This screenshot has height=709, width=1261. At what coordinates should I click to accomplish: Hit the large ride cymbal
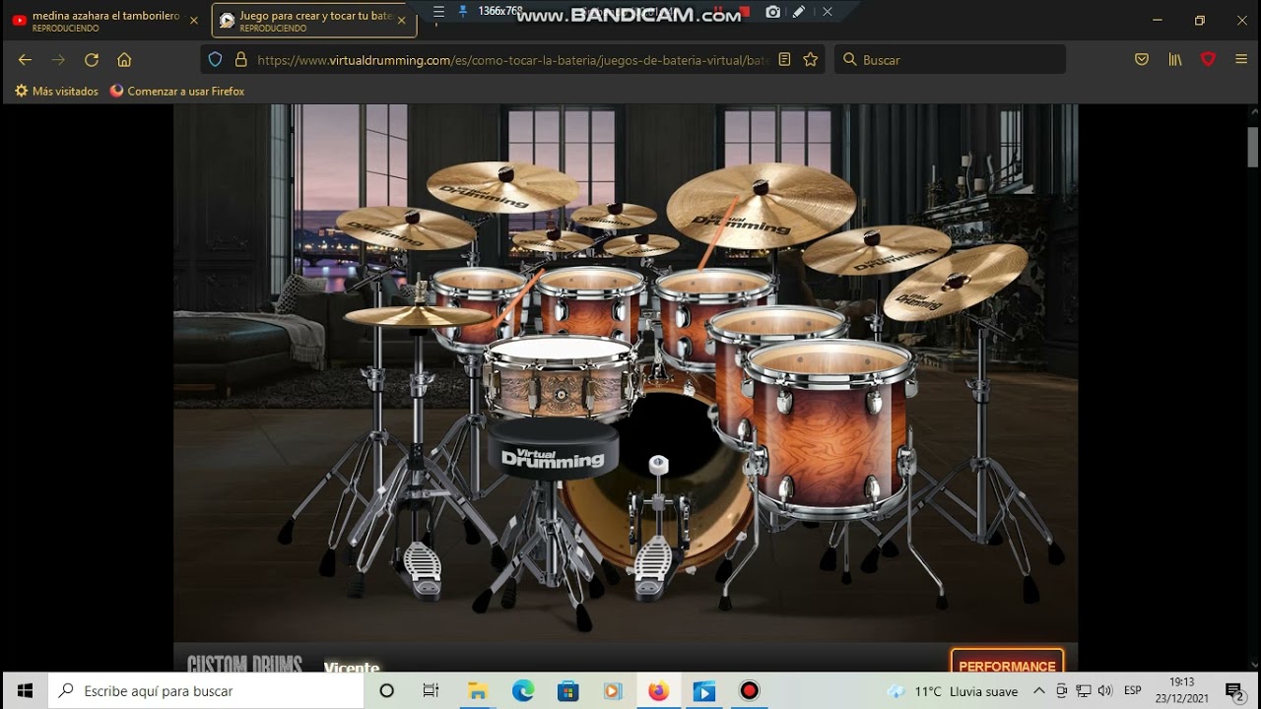point(761,204)
